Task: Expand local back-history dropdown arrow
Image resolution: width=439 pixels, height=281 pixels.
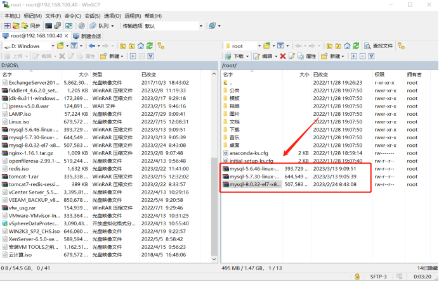Action: tap(98, 46)
